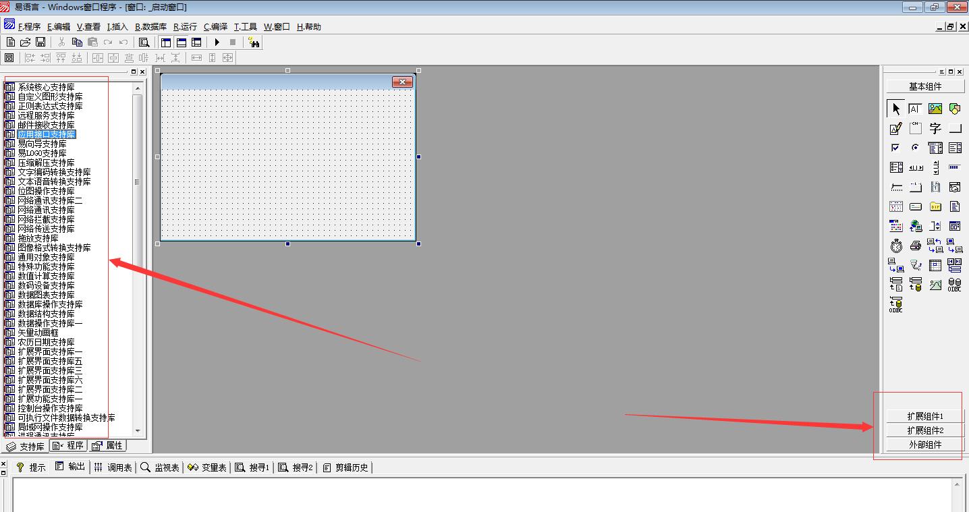This screenshot has height=512, width=969.
Task: Select the ODBC database component in fourth column
Action: (x=954, y=285)
